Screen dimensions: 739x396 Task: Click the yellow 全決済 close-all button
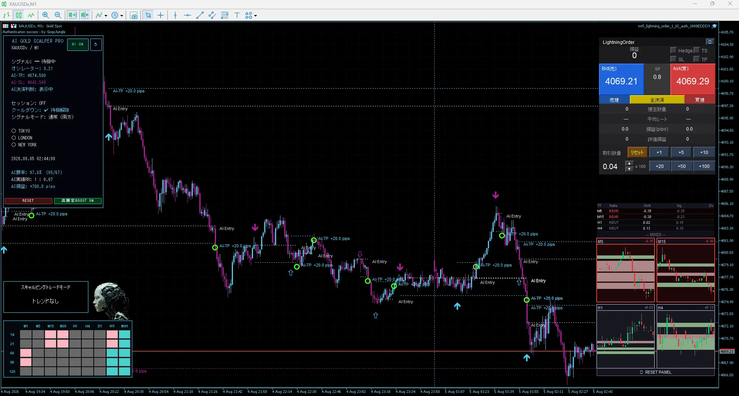pos(657,100)
